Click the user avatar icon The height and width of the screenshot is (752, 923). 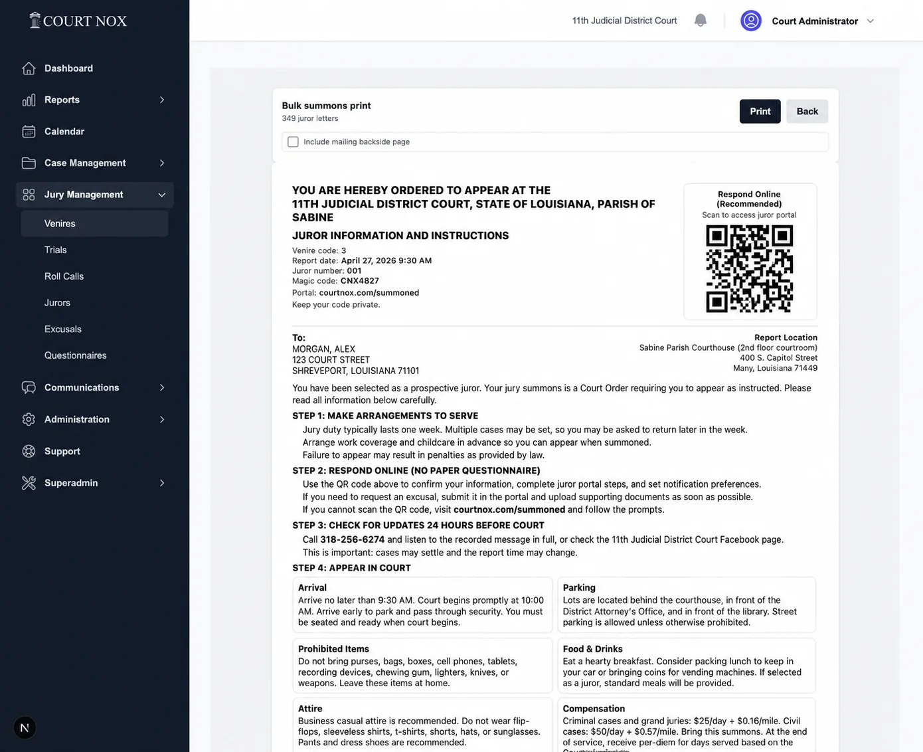(751, 21)
